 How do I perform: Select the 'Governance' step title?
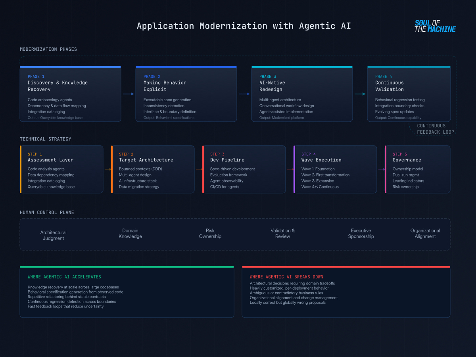[x=407, y=160]
